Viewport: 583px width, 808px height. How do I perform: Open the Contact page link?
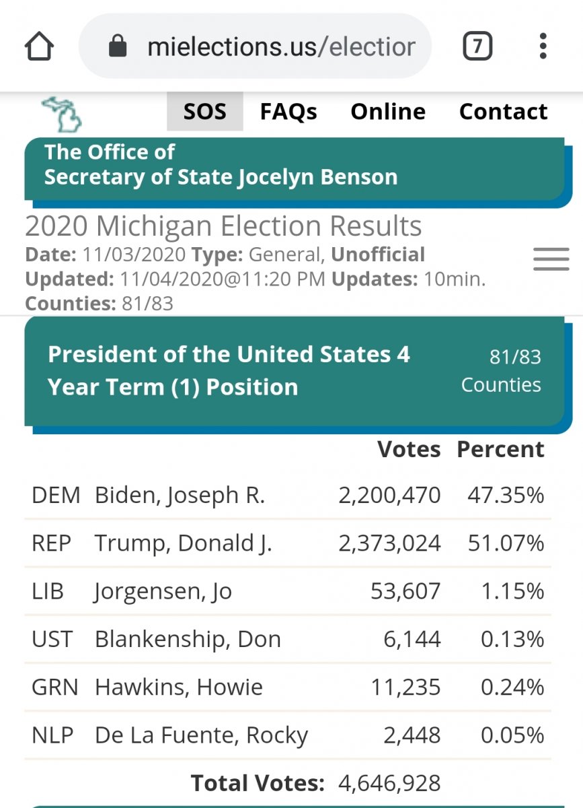tap(503, 112)
